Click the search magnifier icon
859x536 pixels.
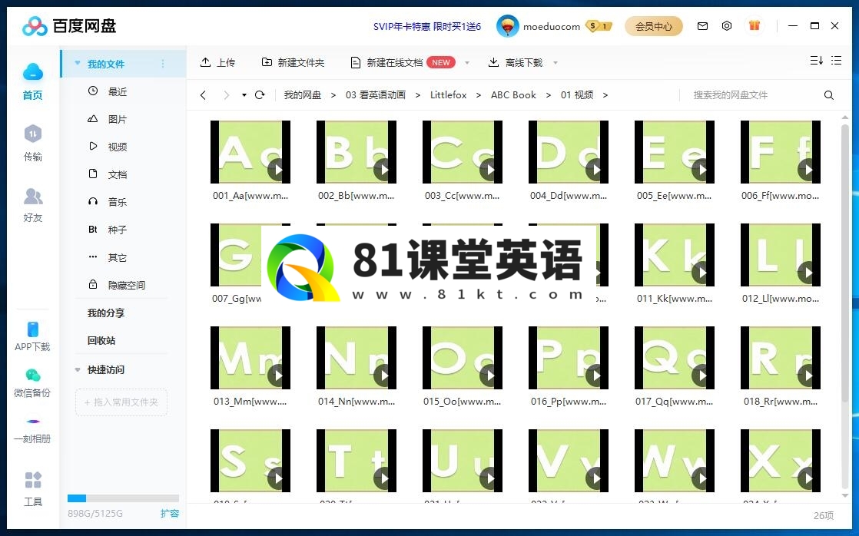coord(829,95)
